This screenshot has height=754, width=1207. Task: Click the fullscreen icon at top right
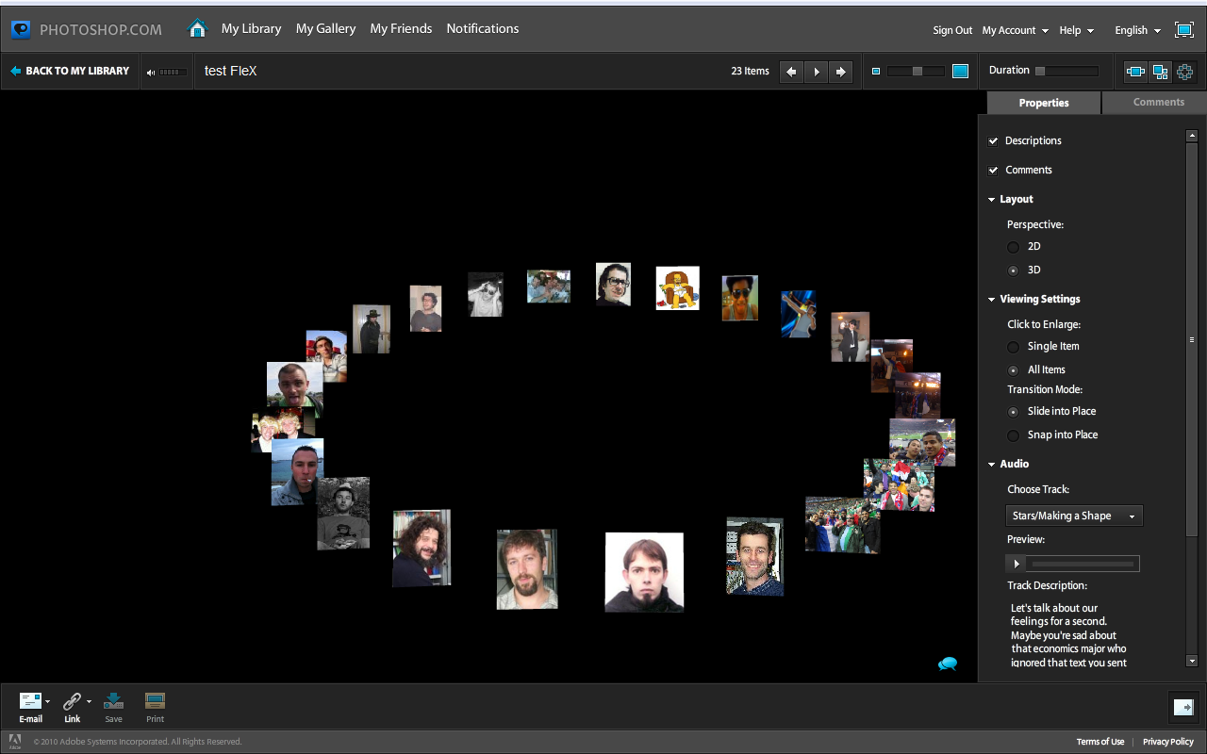point(1184,29)
